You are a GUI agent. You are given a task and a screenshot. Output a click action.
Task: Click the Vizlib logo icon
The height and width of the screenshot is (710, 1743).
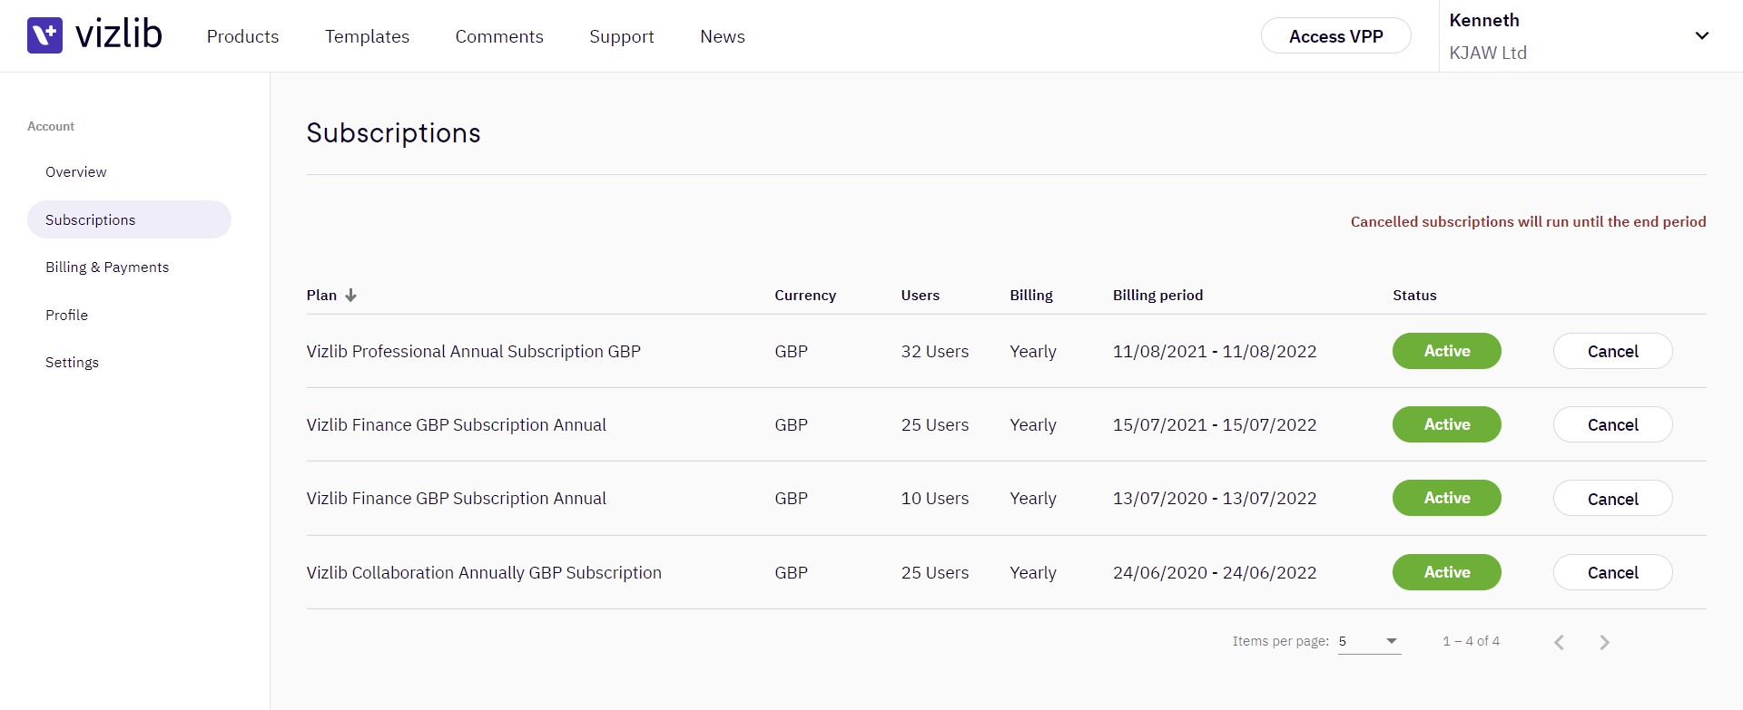[x=44, y=35]
